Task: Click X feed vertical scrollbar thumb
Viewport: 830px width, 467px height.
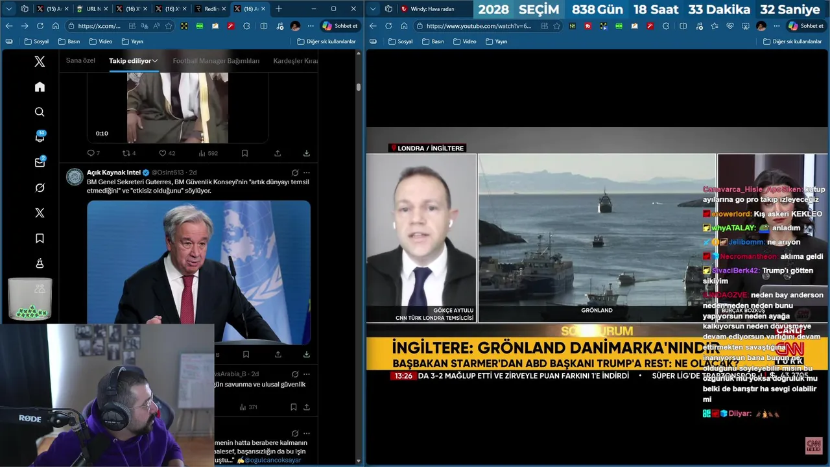Action: click(358, 86)
